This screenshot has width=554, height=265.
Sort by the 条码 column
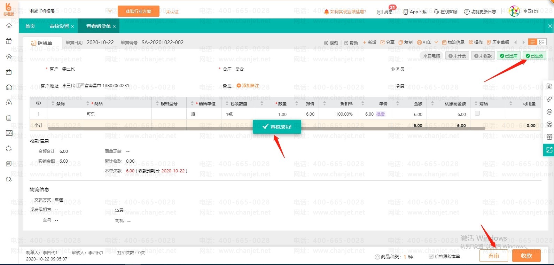tap(53, 103)
